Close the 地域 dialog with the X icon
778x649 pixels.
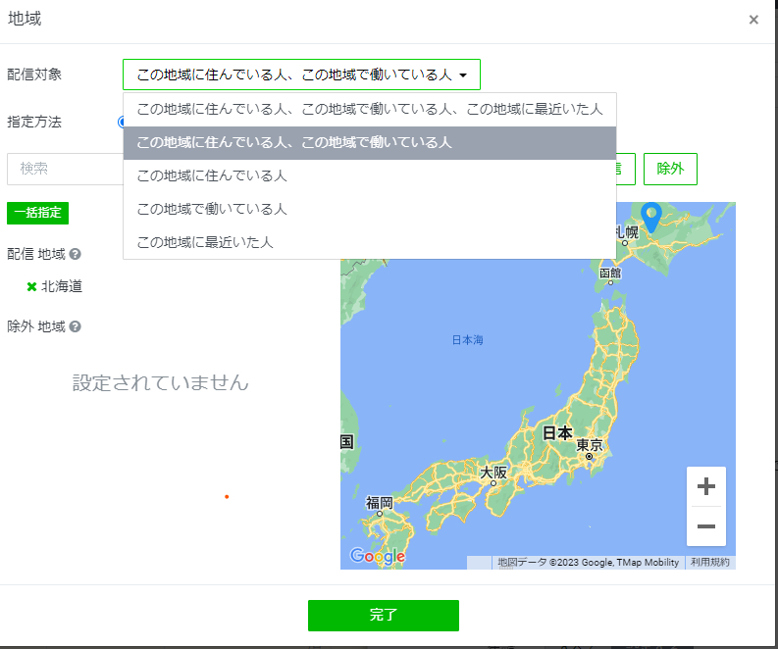[753, 20]
